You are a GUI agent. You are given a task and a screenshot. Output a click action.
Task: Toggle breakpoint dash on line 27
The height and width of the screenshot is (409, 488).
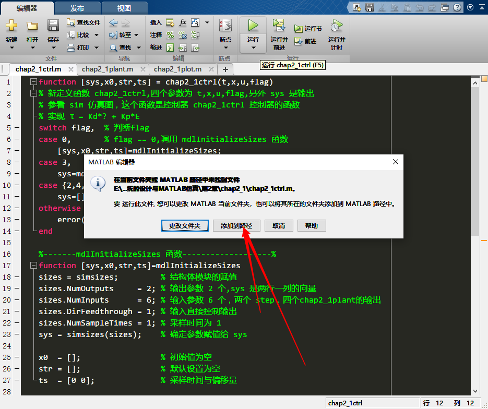pyautogui.click(x=17, y=380)
